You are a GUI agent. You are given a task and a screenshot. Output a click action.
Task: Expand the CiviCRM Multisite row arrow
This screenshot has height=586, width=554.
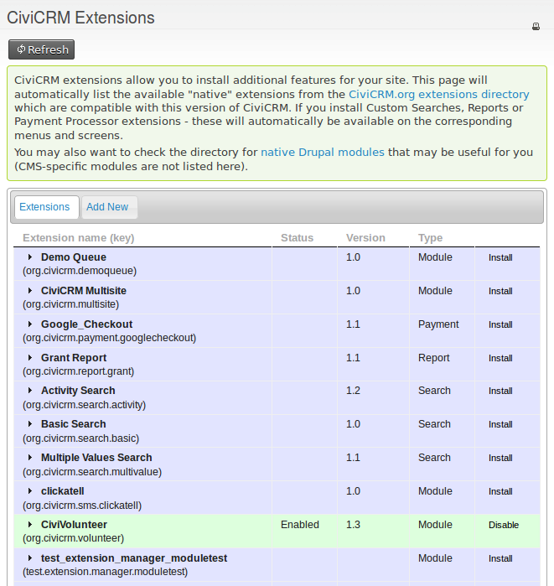pos(30,291)
